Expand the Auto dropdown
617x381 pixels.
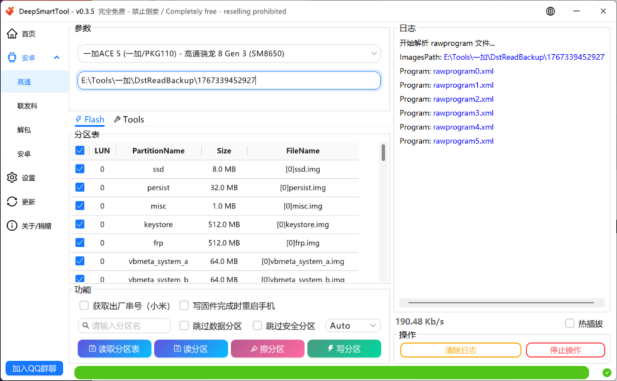pyautogui.click(x=353, y=326)
